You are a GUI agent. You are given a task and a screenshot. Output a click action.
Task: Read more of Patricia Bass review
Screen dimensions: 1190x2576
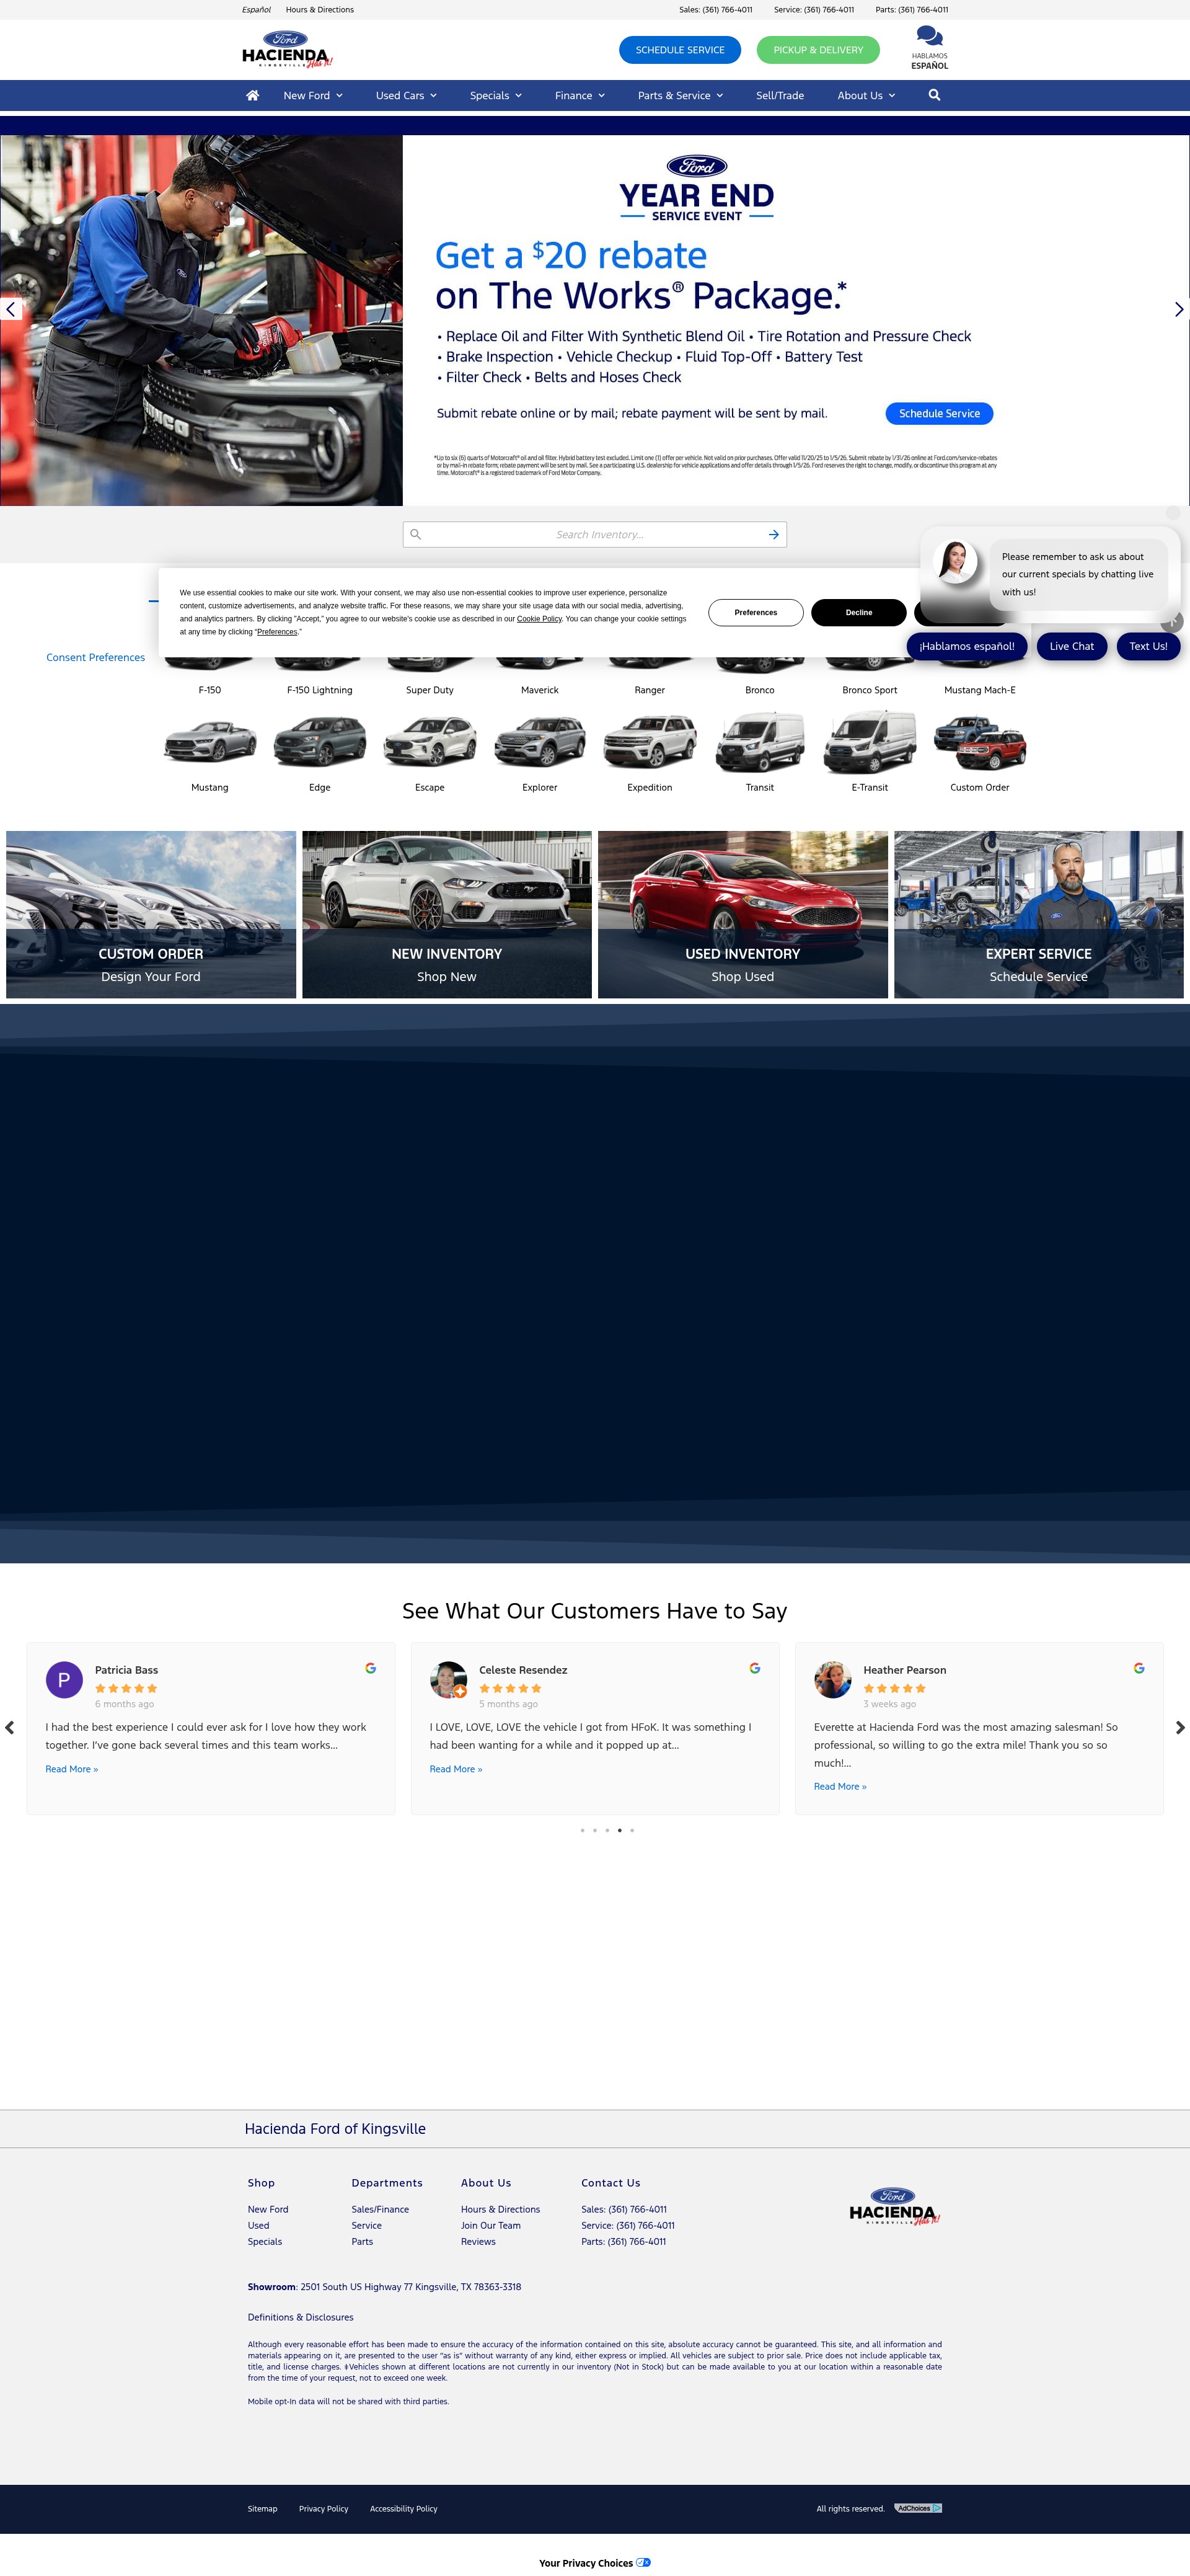72,1769
